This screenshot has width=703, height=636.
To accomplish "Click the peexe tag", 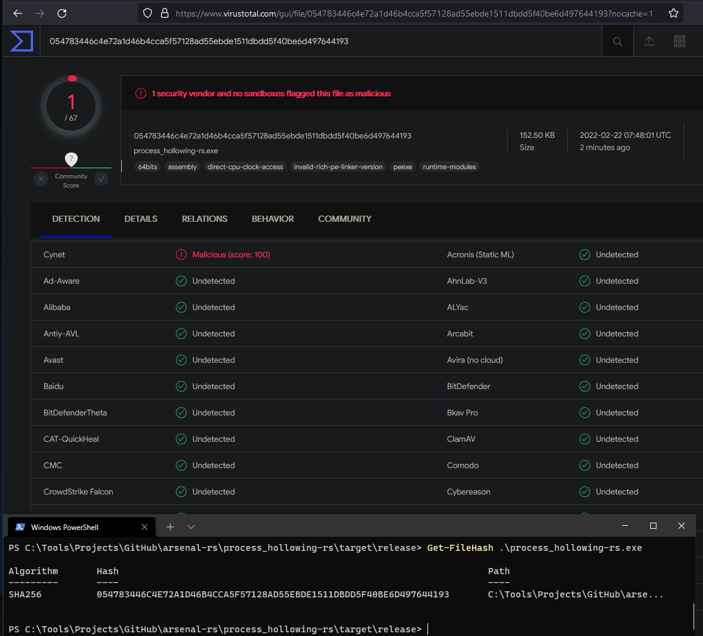I will [402, 167].
